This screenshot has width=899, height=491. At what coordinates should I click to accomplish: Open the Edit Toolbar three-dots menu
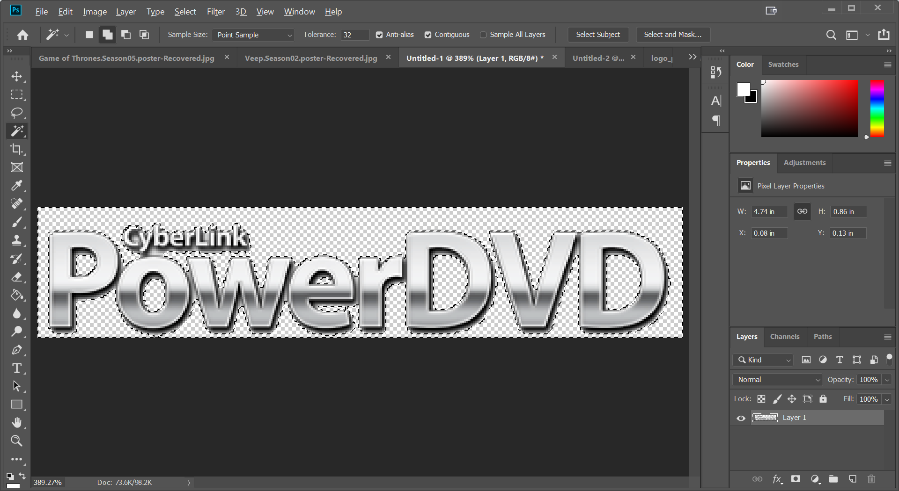click(17, 459)
